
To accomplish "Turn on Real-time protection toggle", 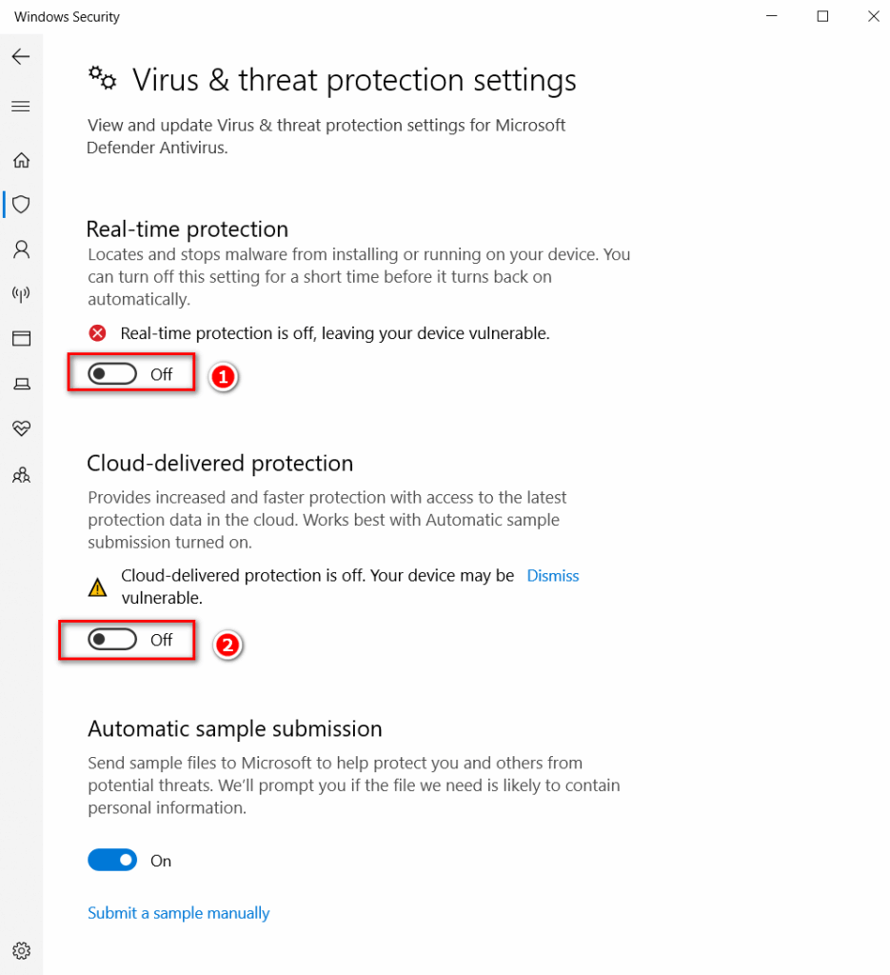I will (112, 374).
